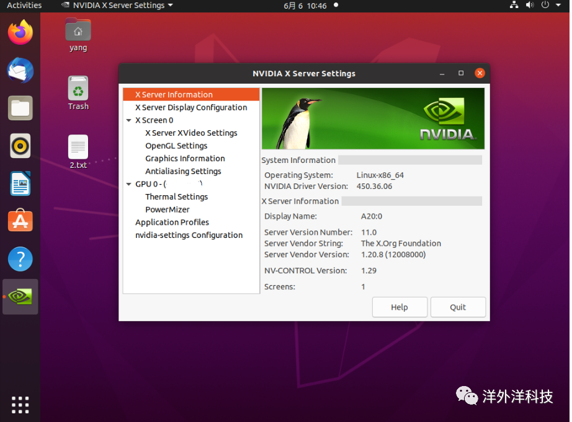
Task: Open Firefox from the dock
Action: pos(20,32)
